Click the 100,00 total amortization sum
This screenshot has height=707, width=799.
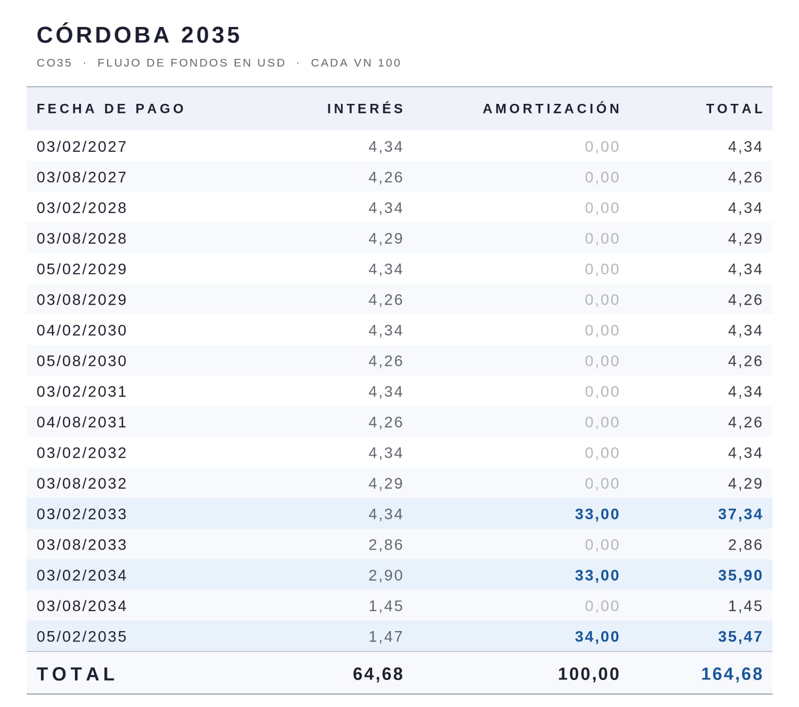589,674
